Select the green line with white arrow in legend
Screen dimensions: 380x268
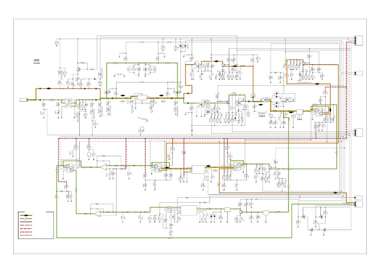click(x=26, y=219)
